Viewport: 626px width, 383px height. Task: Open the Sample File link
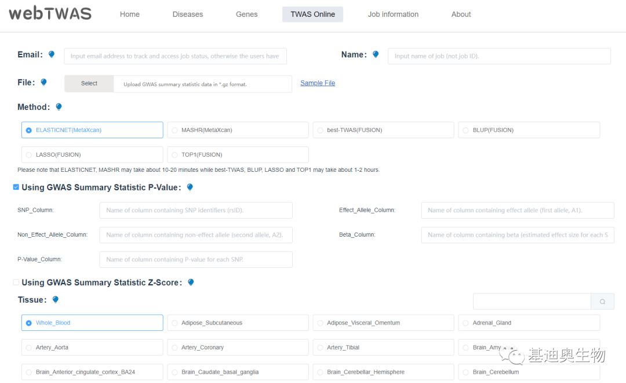pos(318,83)
